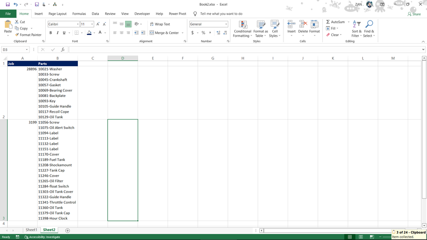The image size is (427, 240).
Task: Open the Calibri font name dropdown
Action: point(78,24)
